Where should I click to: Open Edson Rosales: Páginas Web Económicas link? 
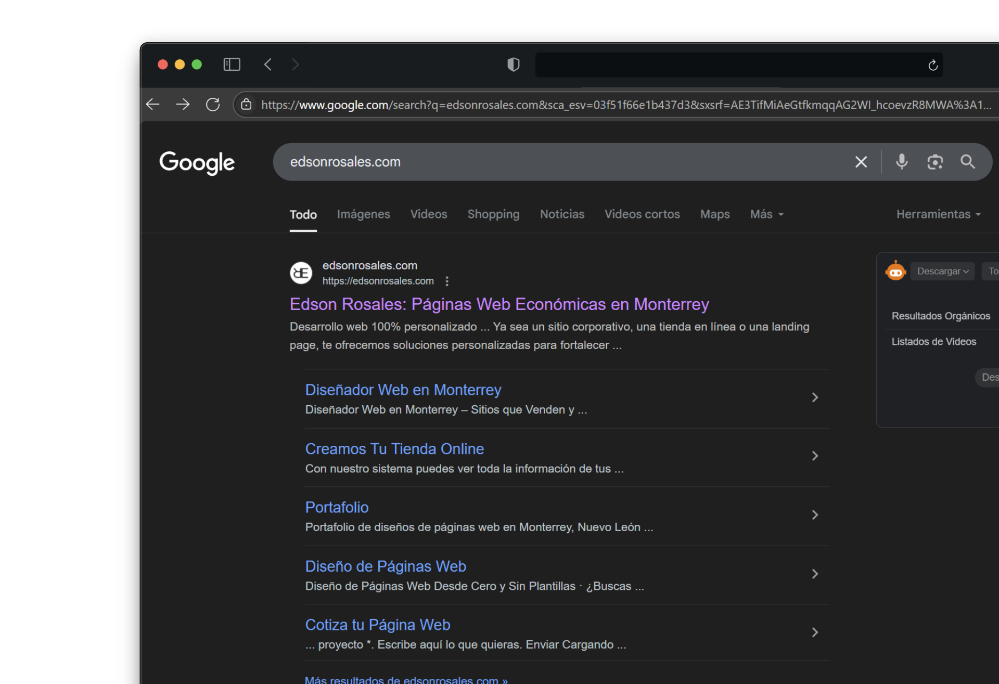[x=499, y=304]
